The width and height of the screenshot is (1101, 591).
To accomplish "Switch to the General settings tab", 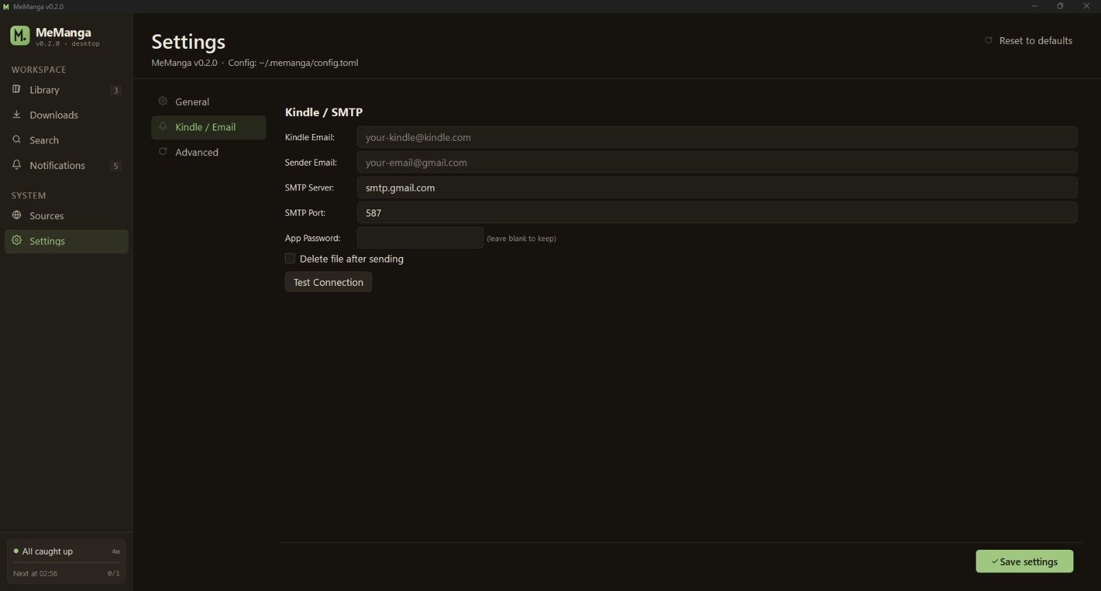I will pyautogui.click(x=209, y=102).
